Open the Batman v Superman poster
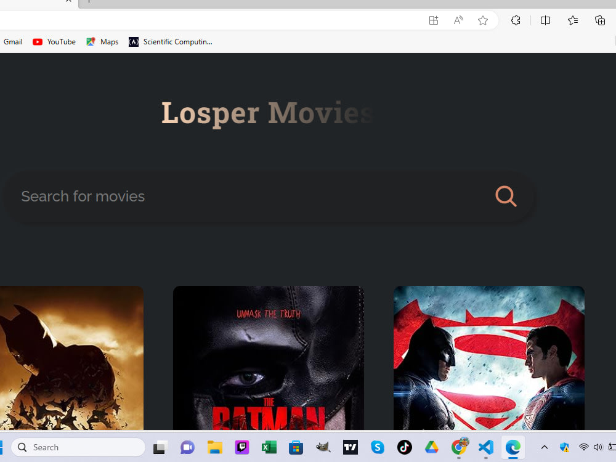 click(x=488, y=357)
